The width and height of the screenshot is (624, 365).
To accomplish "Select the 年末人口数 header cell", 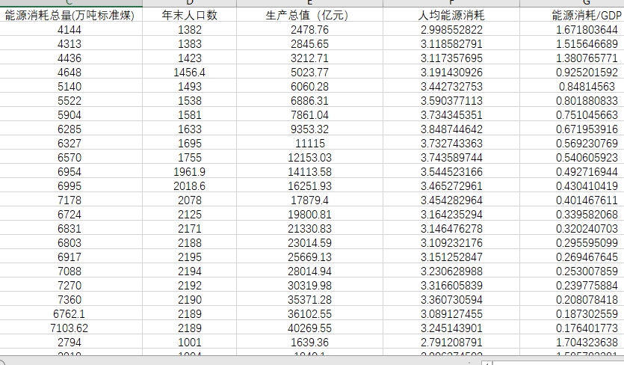I will pos(189,15).
